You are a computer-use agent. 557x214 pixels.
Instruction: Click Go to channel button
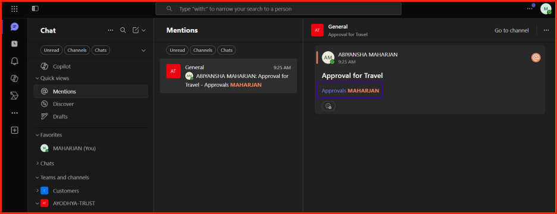coord(512,30)
